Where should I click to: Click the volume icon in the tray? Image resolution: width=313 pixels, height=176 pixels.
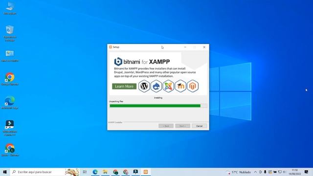(285, 172)
